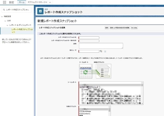Open the オブジェクトマネージャ tab dropdown arrow
This screenshot has height=116, width=164.
tap(50, 2)
